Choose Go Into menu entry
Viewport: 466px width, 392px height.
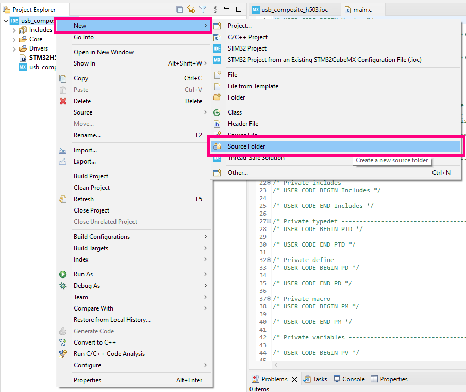tap(84, 37)
